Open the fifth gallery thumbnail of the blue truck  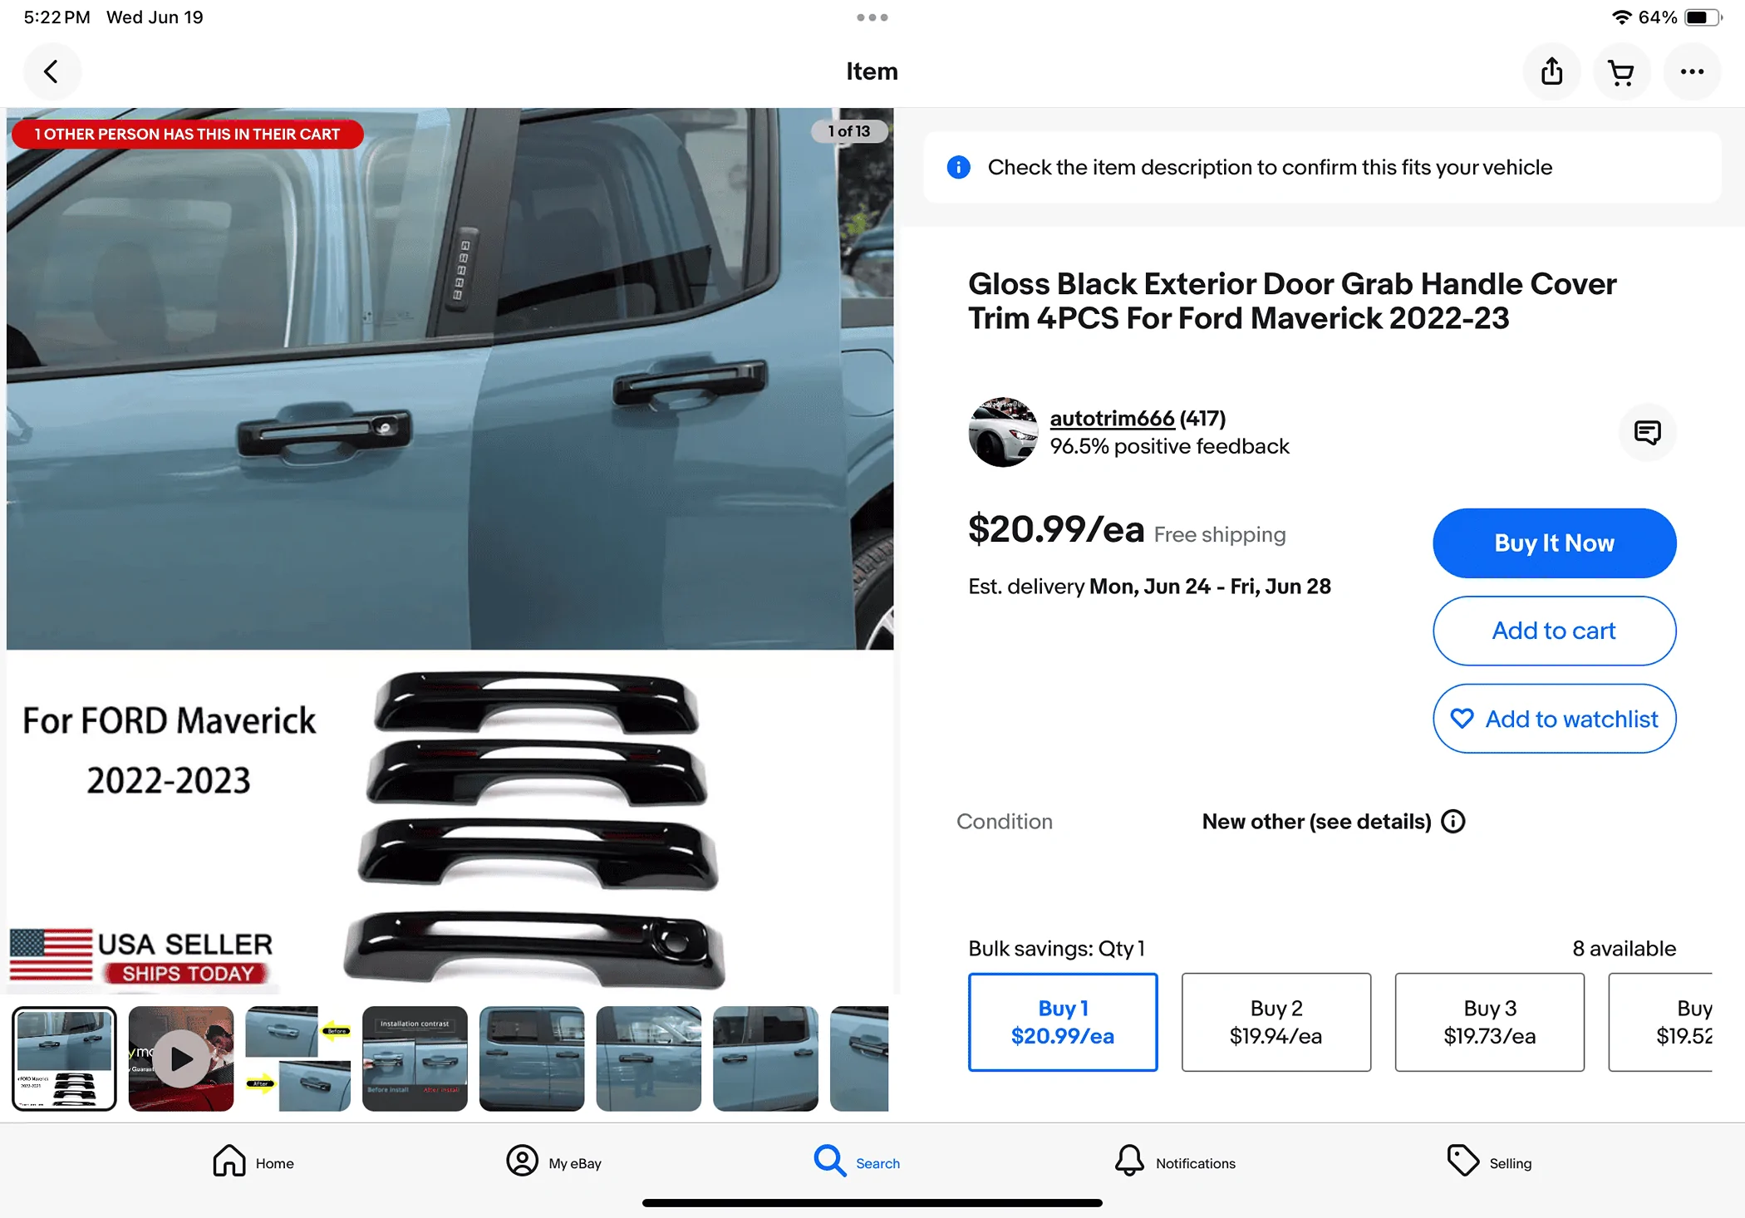pos(532,1058)
